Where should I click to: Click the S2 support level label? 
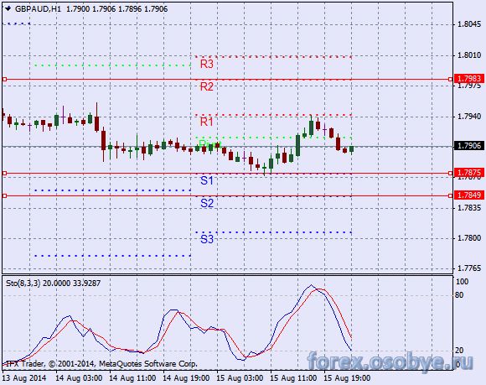[207, 204]
